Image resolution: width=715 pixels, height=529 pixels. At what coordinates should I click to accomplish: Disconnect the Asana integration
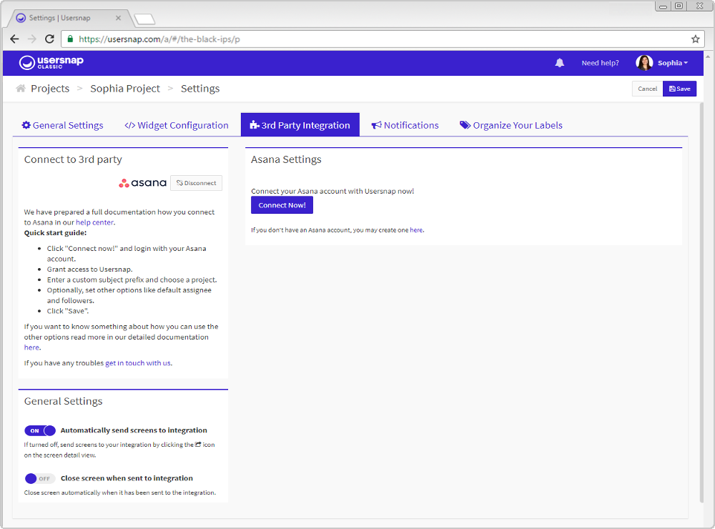click(x=196, y=183)
